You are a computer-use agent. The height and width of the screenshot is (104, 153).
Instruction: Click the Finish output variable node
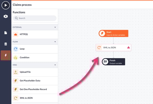[113, 62]
